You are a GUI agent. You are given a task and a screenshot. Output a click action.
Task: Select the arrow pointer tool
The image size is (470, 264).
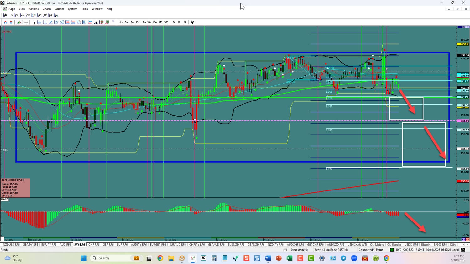tap(34, 22)
